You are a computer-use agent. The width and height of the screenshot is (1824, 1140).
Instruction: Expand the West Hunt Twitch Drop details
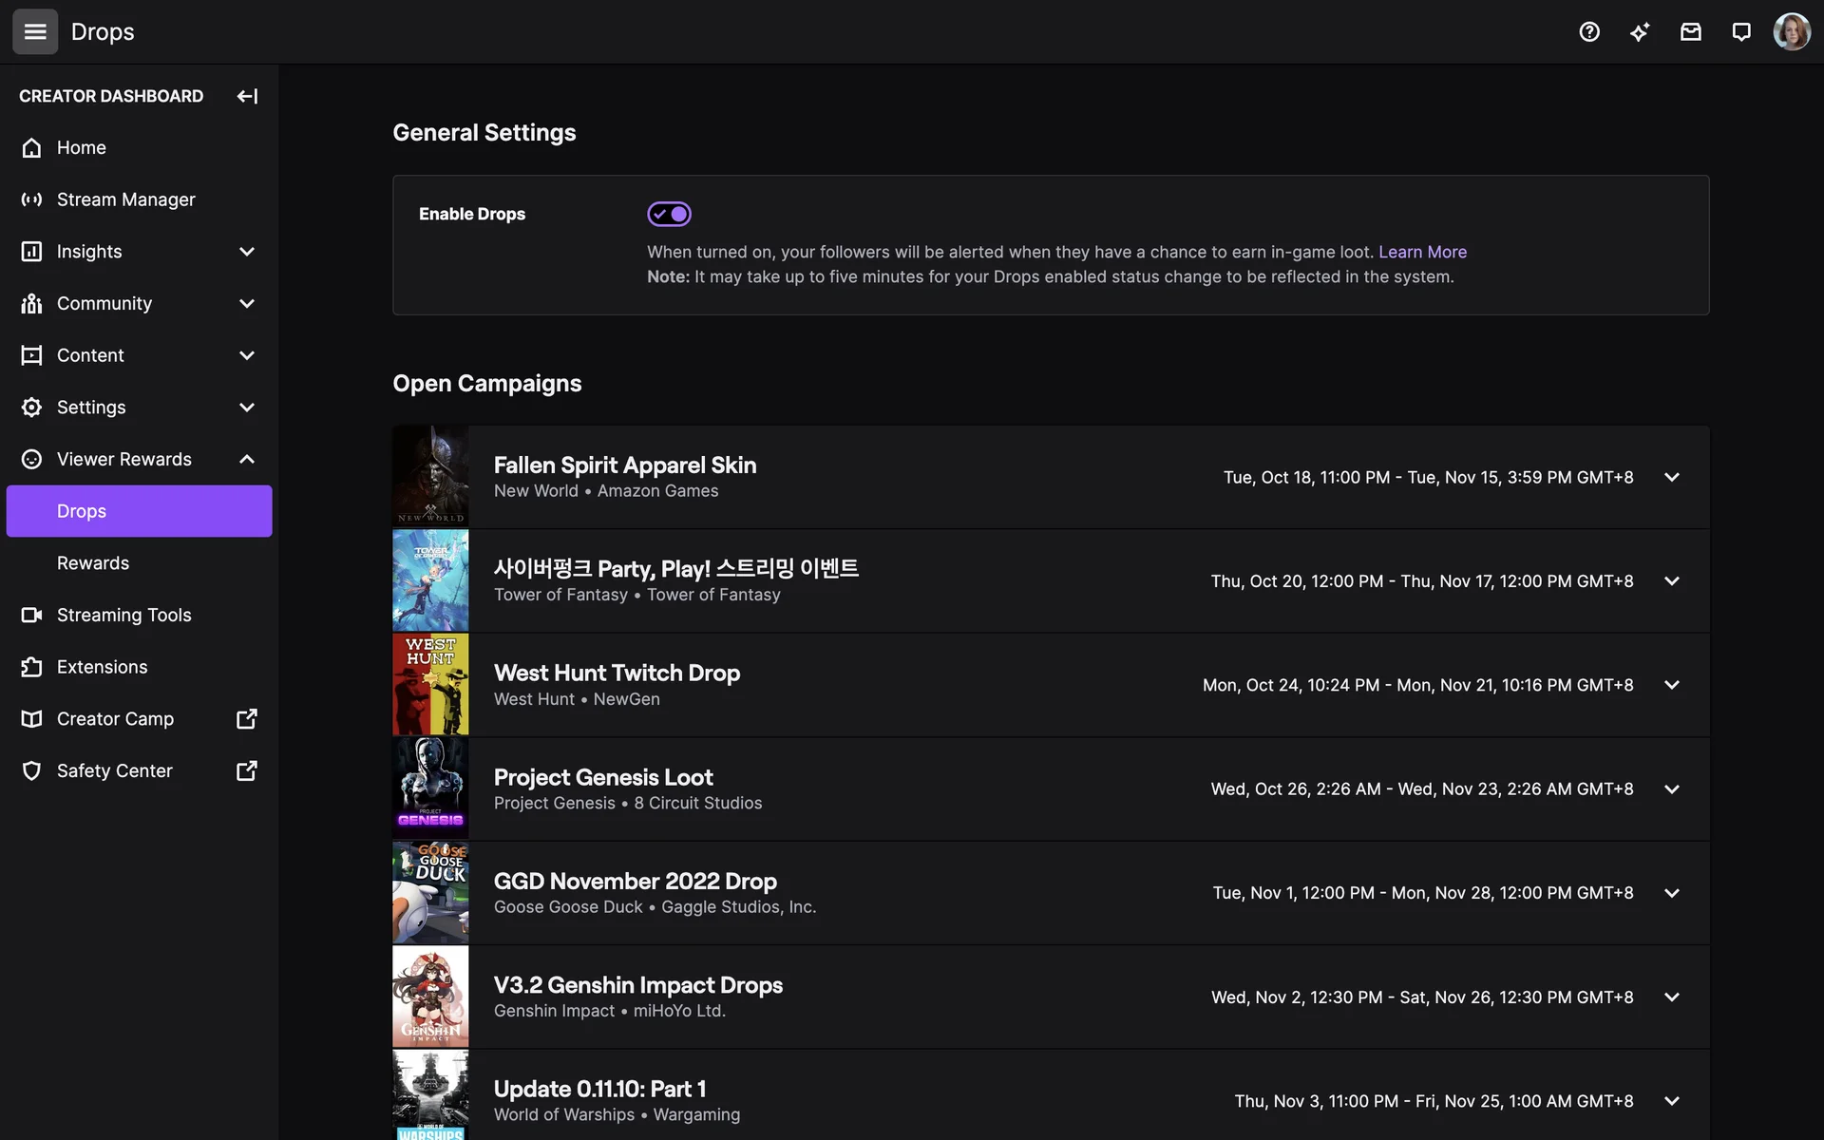point(1671,685)
